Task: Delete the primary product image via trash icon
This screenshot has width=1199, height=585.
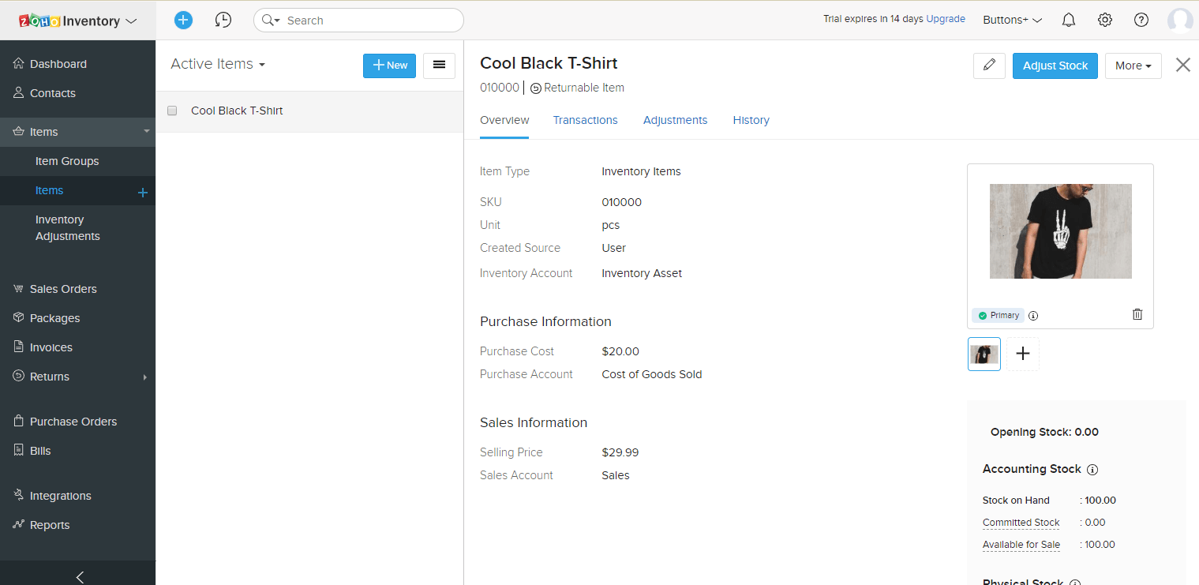Action: click(1137, 314)
